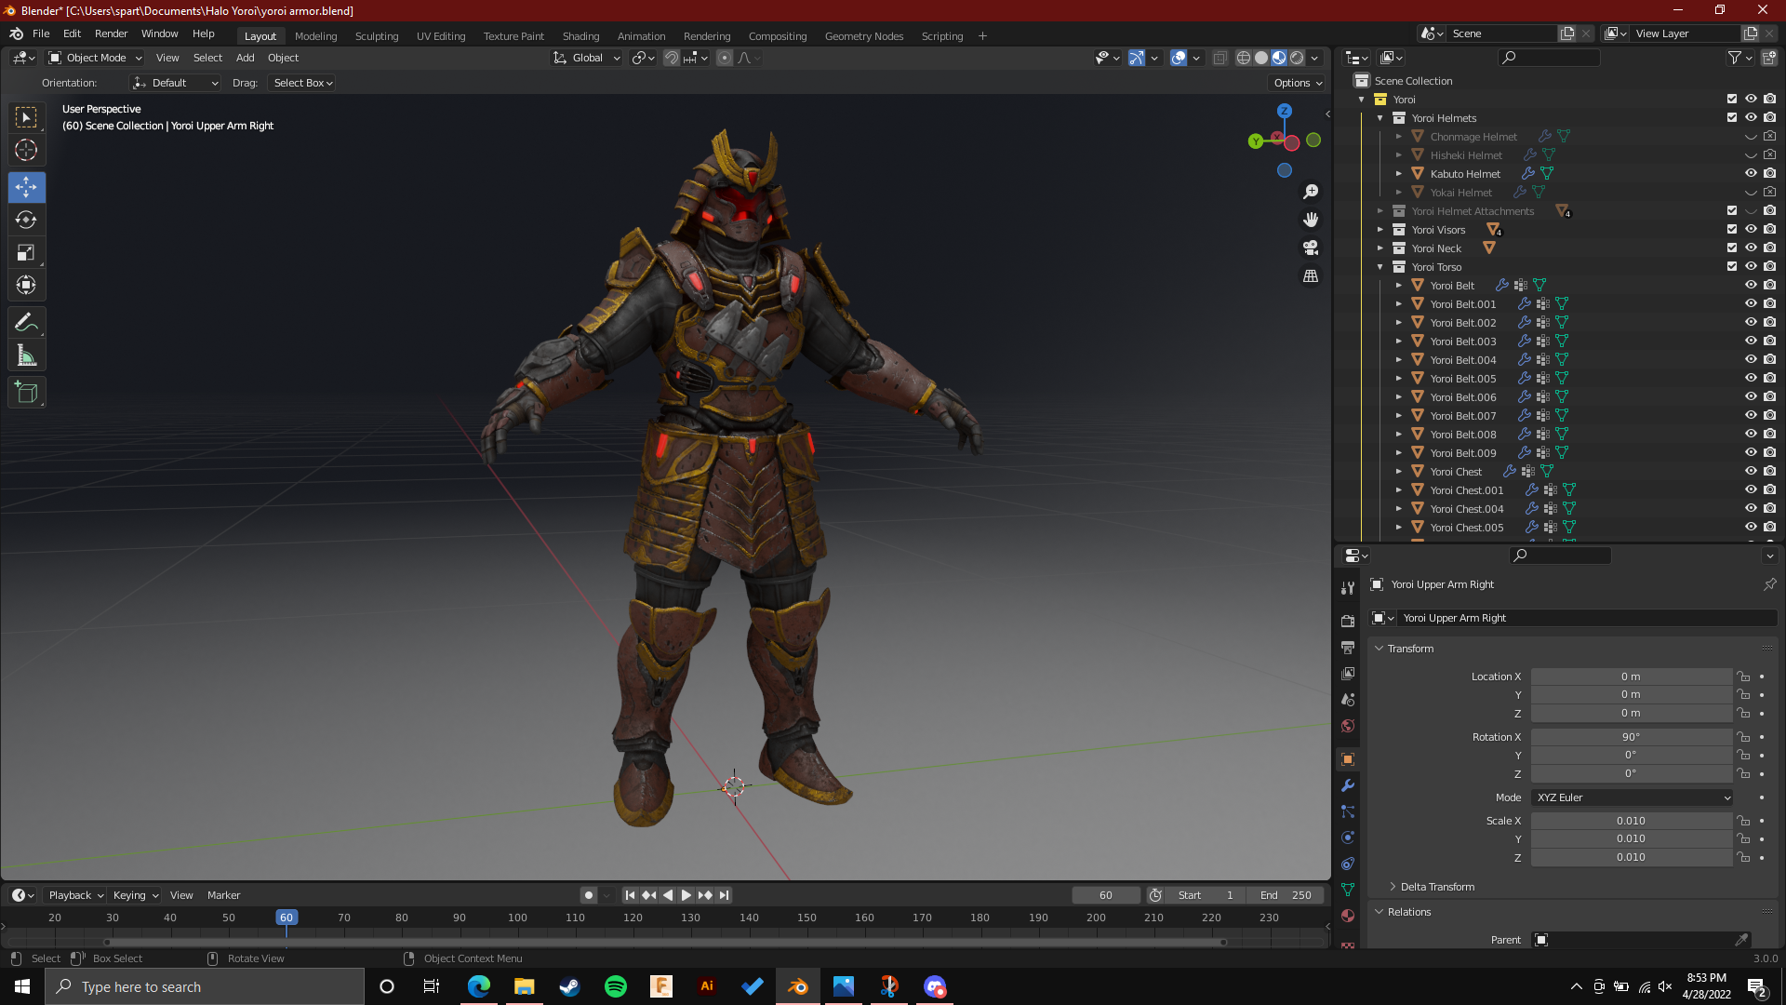Play the animation forward
Screen dimensions: 1786x1005
pyautogui.click(x=686, y=895)
